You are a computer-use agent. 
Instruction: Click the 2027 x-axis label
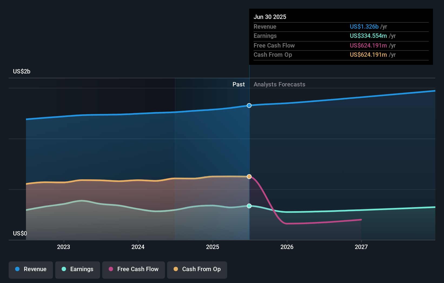[361, 247]
